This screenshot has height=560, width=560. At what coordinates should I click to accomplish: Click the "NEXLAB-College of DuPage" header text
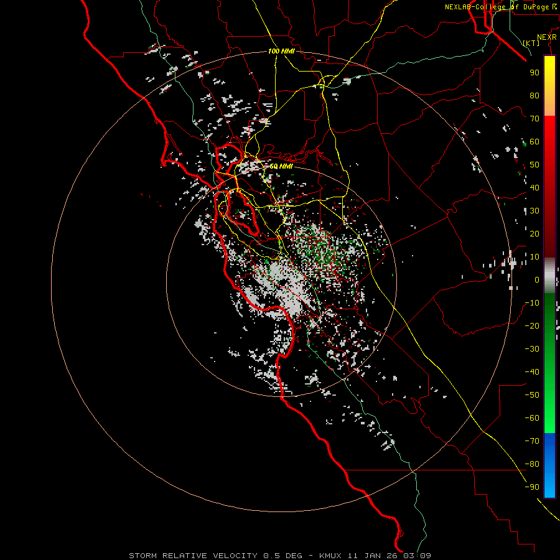click(x=497, y=7)
